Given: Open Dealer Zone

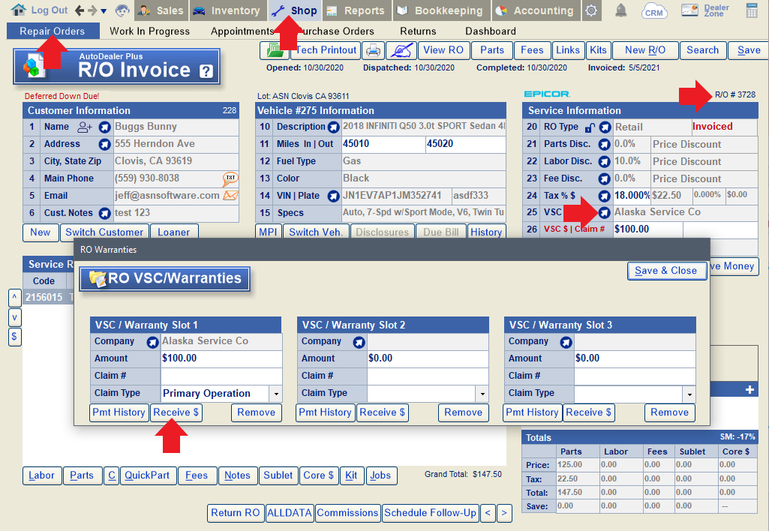Looking at the screenshot, I should [x=704, y=10].
